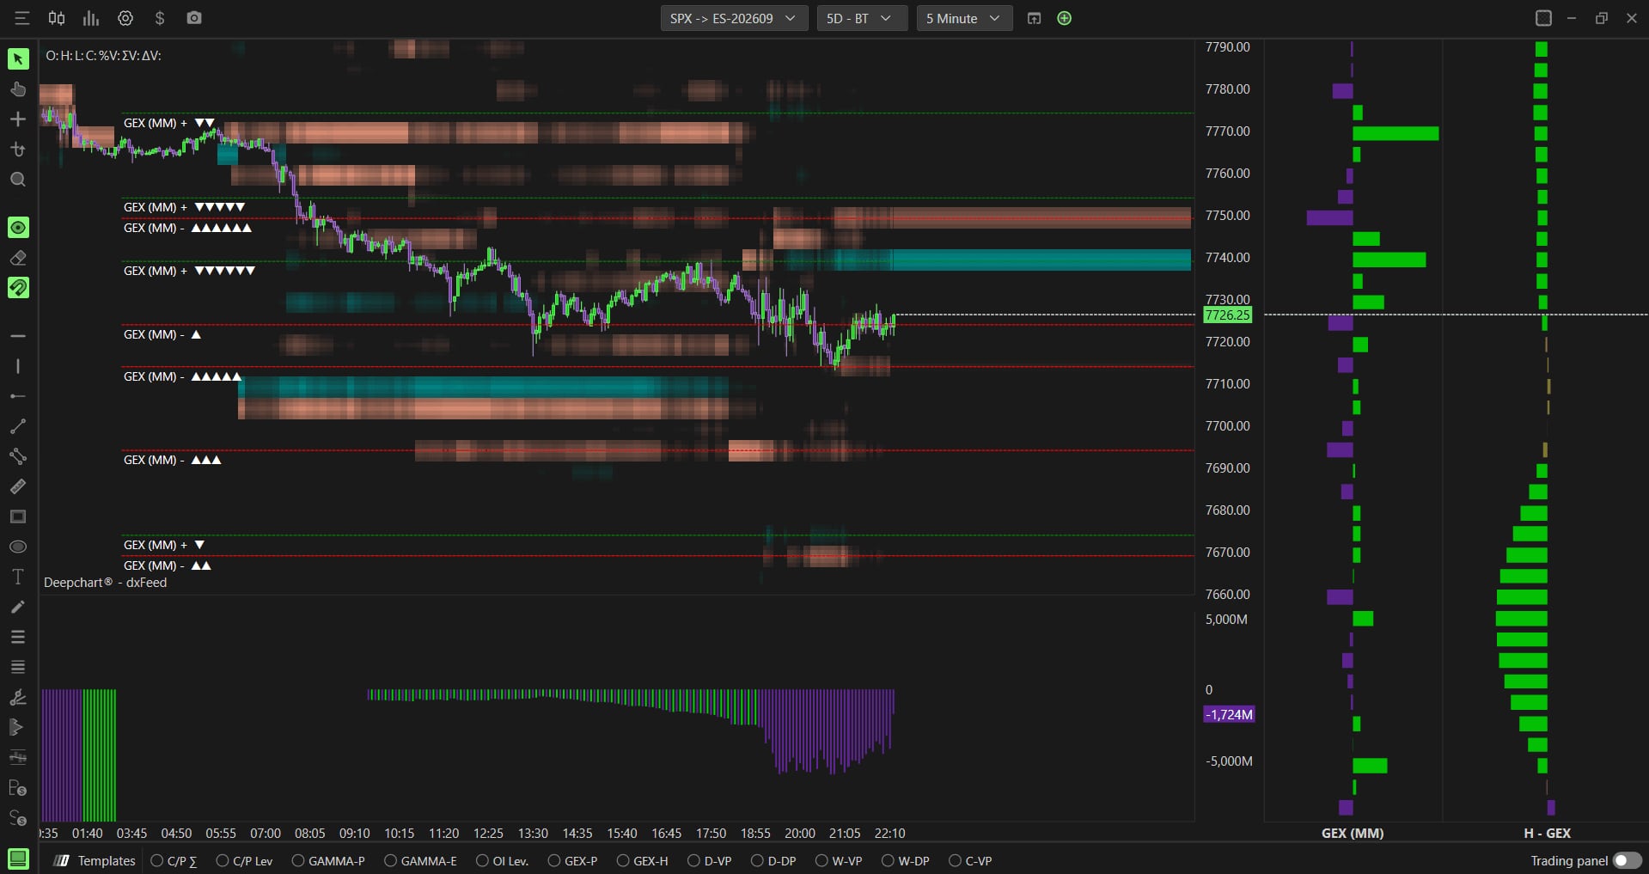Select the vertical line drawing tool
Screen dimensions: 1649x874
18,366
